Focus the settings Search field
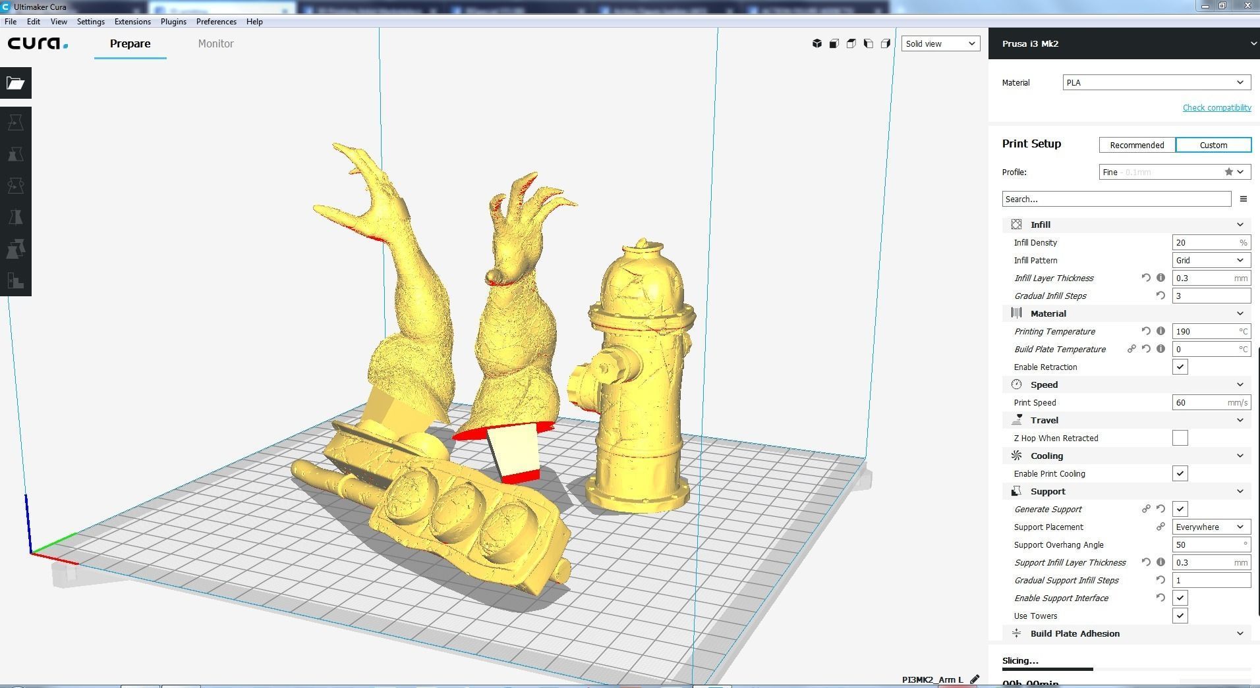1260x688 pixels. (x=1116, y=199)
